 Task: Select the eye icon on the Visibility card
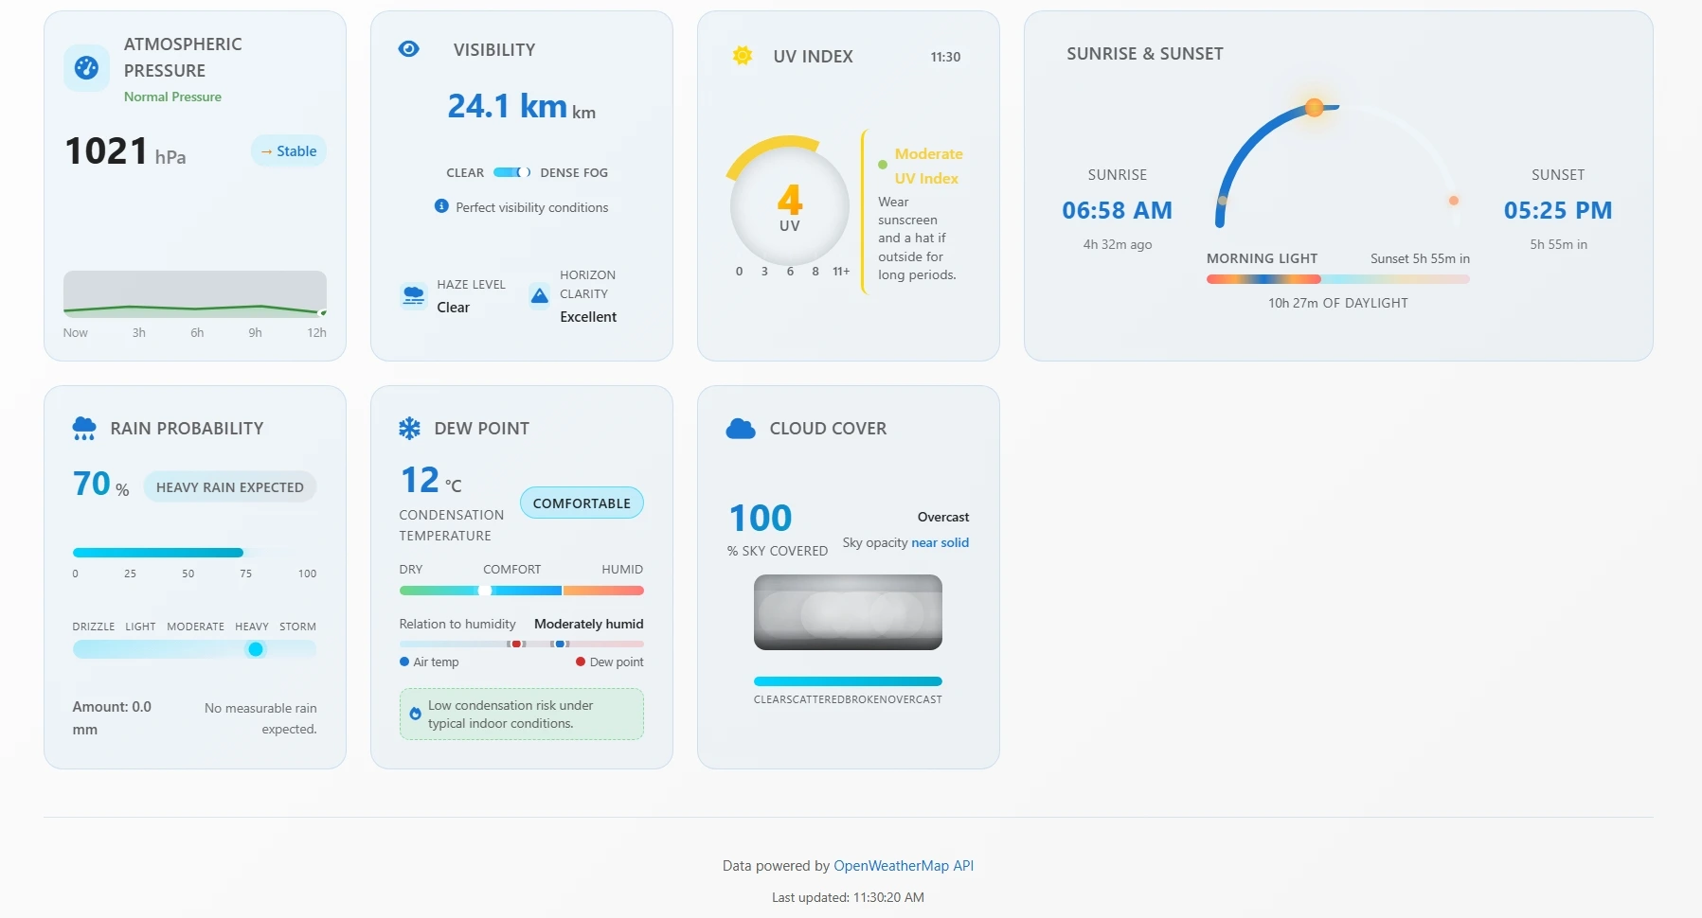(408, 49)
